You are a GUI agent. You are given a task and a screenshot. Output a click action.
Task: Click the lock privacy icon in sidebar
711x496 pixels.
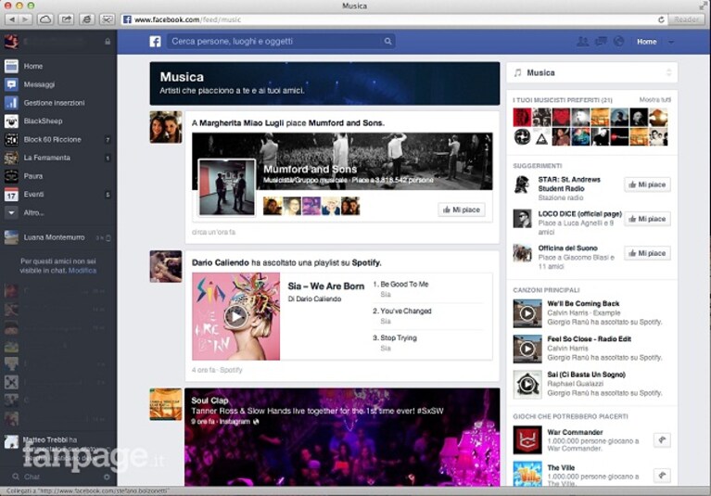(108, 42)
